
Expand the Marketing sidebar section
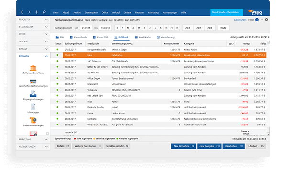tap(33, 139)
